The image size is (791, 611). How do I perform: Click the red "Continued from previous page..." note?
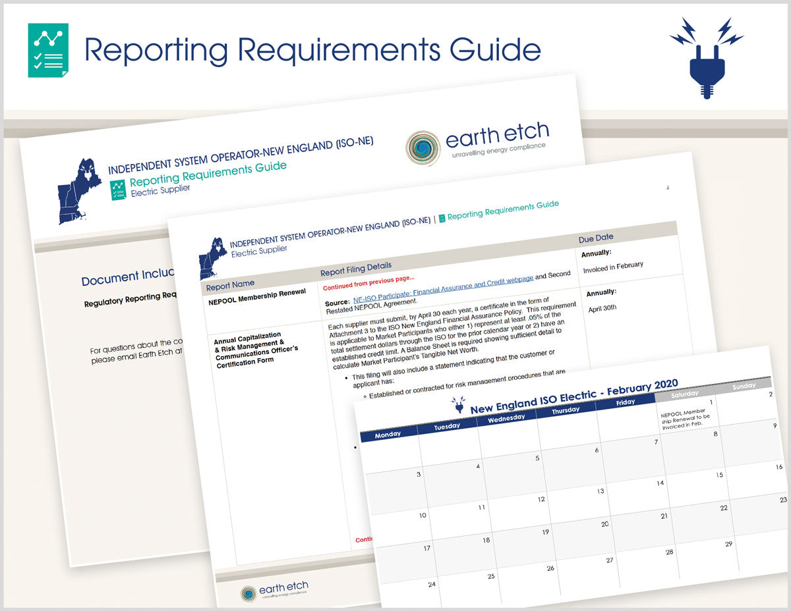[369, 282]
